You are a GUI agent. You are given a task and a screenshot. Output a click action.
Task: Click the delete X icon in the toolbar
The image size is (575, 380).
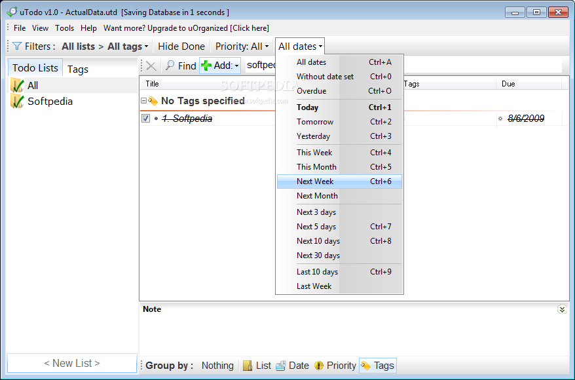[151, 66]
